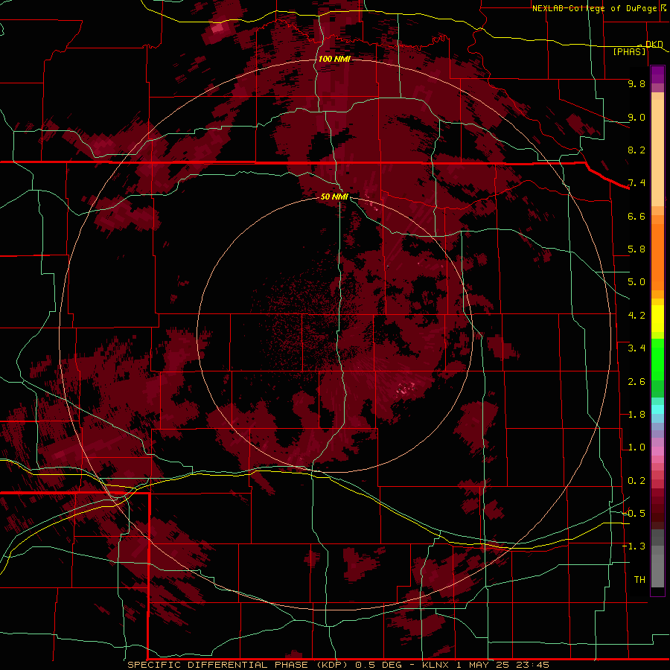Pick the purple band topping the color scale

[x=657, y=75]
